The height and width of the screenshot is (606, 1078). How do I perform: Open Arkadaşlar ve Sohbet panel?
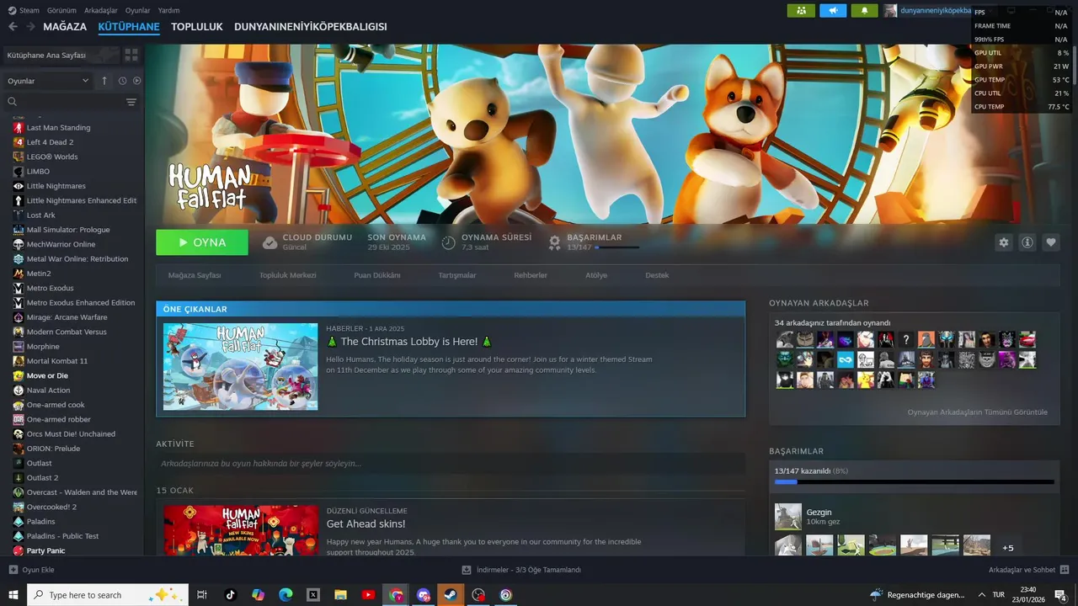coord(1029,570)
